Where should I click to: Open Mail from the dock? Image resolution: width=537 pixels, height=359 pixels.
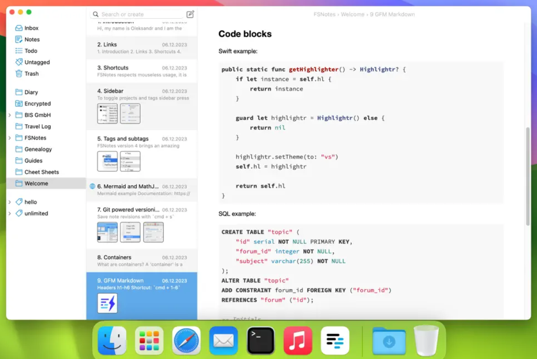(223, 341)
